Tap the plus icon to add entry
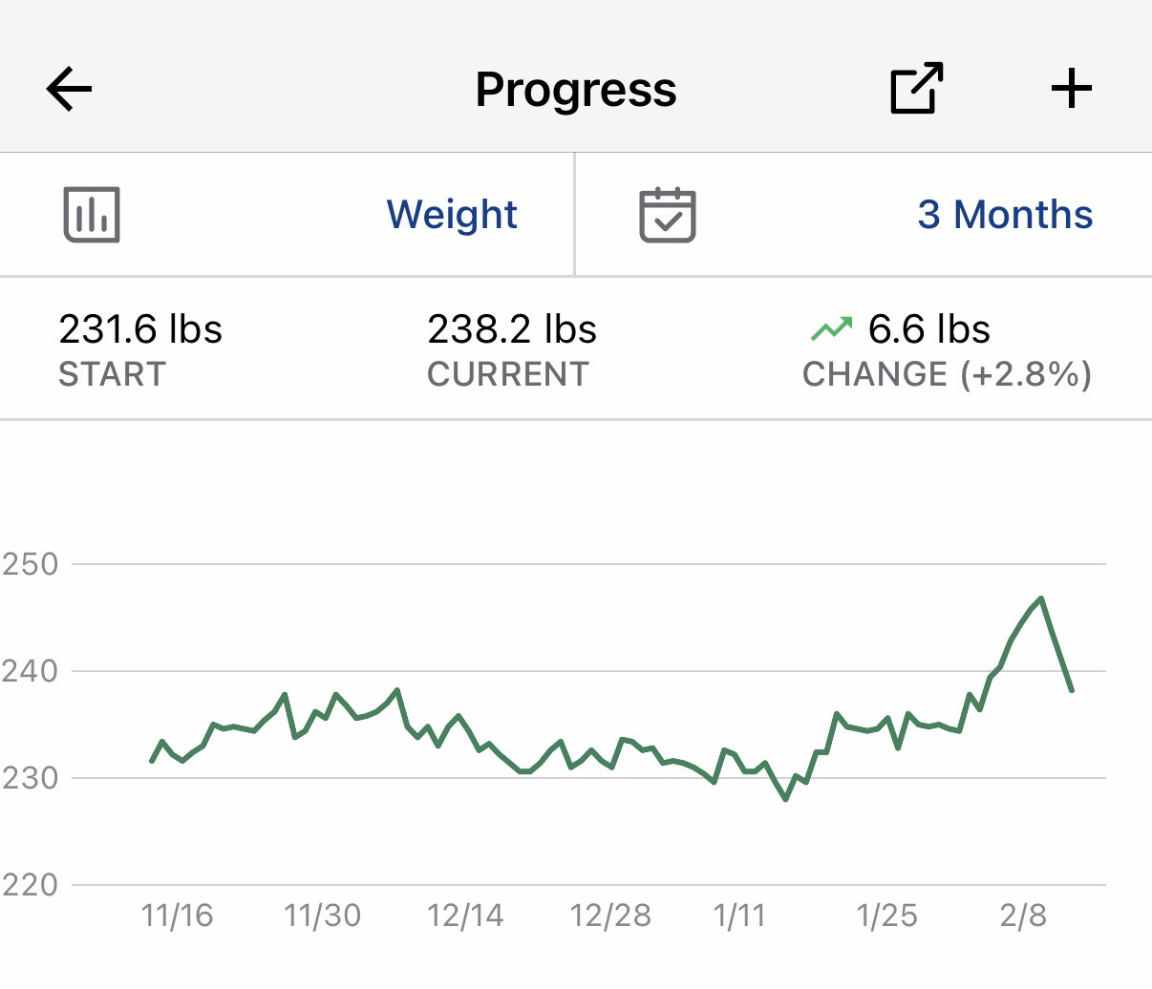Viewport: 1152px width, 989px height. [x=1071, y=89]
